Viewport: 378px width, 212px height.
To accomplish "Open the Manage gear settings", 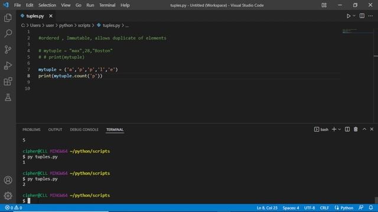I will coord(8,196).
